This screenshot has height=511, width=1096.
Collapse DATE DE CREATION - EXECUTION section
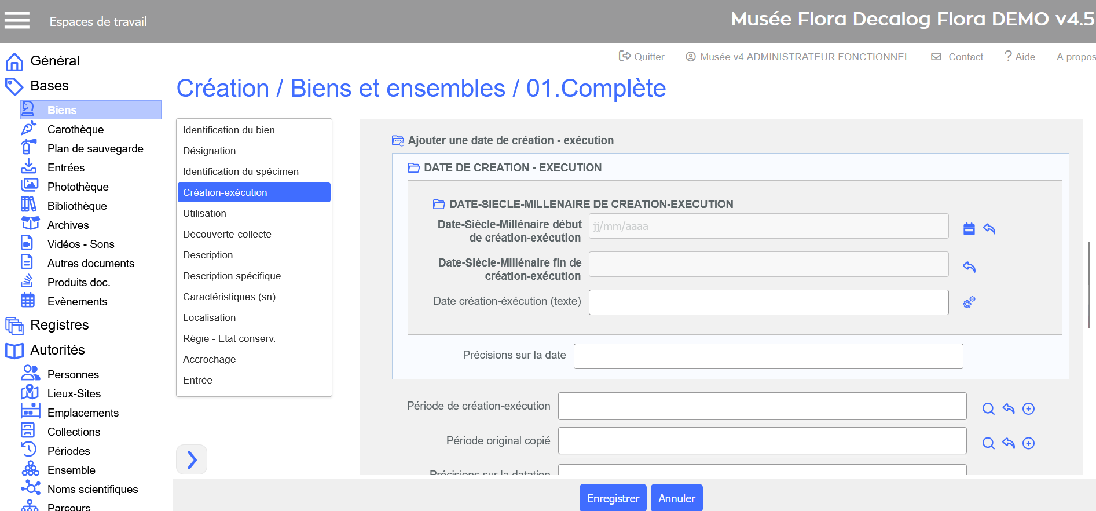413,168
